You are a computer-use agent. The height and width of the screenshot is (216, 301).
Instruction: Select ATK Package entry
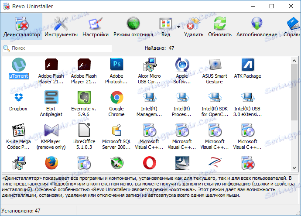pyautogui.click(x=247, y=69)
